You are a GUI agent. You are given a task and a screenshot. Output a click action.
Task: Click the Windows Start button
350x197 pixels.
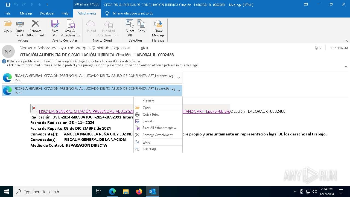(7, 192)
